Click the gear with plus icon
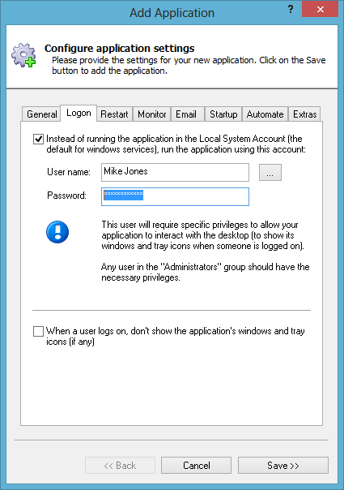The image size is (344, 490). click(x=23, y=55)
